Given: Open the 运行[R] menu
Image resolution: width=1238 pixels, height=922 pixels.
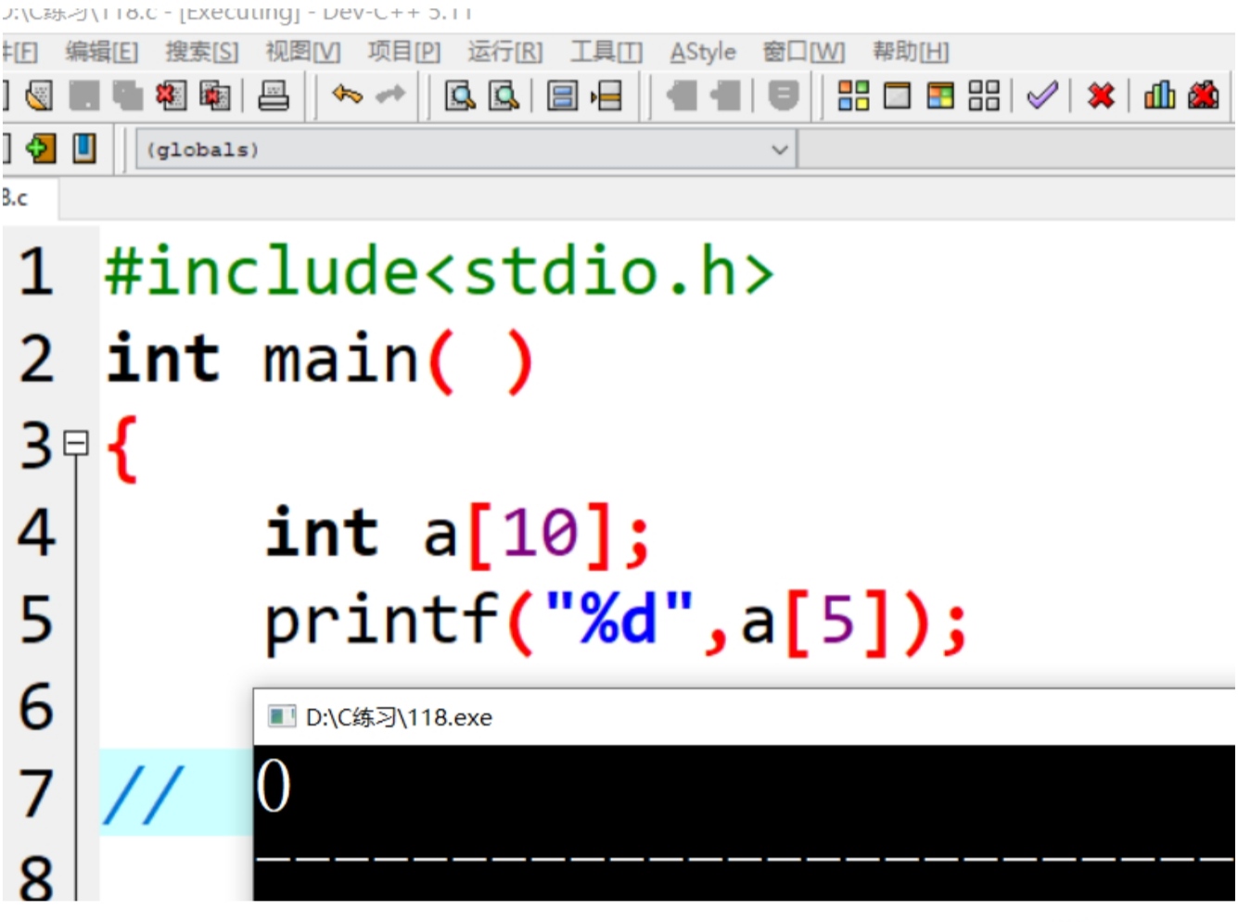Looking at the screenshot, I should coord(504,52).
